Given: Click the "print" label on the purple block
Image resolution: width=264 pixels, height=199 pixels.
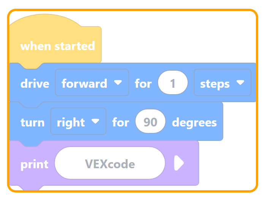Looking at the screenshot, I should coord(34,164).
